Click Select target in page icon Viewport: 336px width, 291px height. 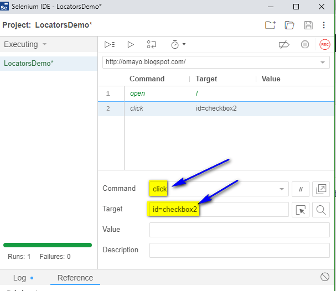(301, 210)
